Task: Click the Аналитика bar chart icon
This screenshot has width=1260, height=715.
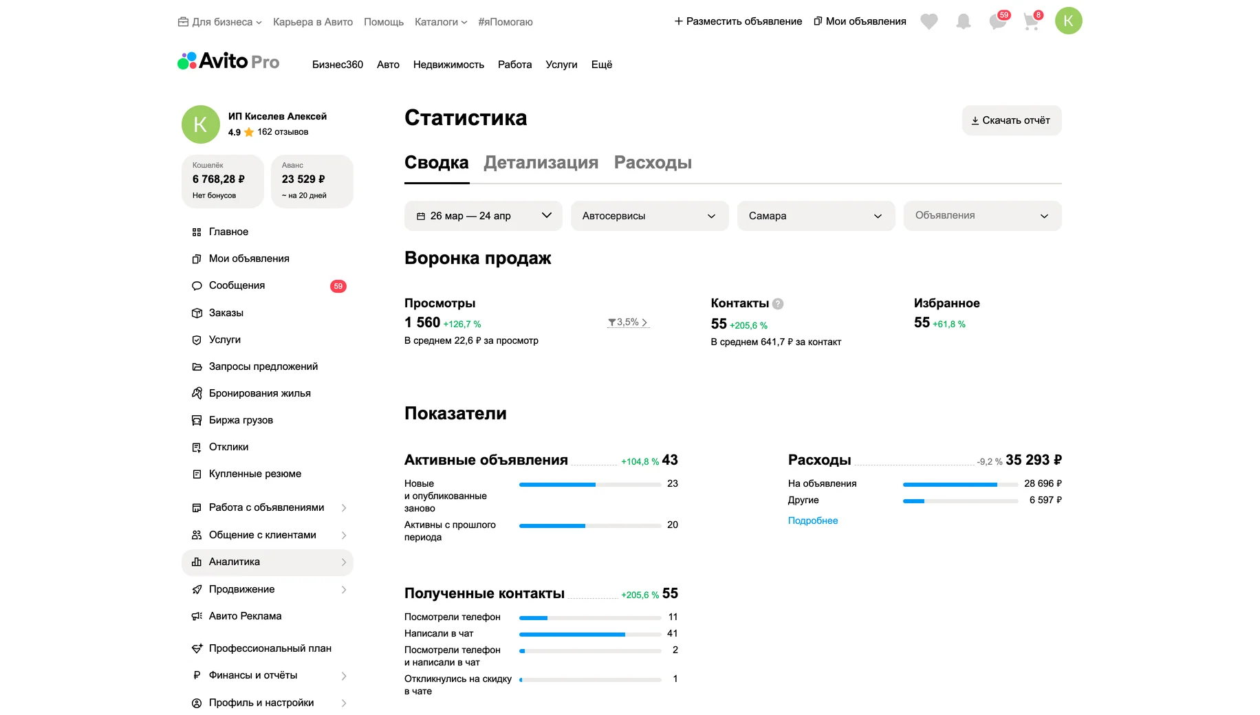Action: point(197,562)
